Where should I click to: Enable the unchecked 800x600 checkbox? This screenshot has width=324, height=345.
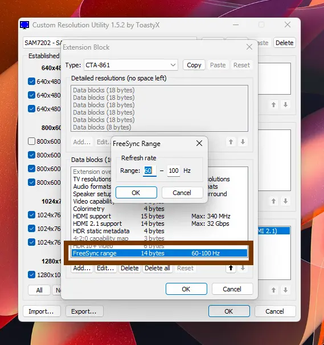click(x=31, y=141)
